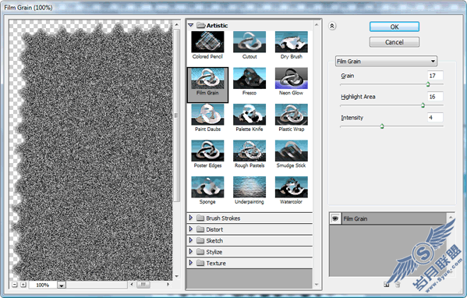
Task: Expand the Stylize filter folder
Action: click(x=190, y=251)
